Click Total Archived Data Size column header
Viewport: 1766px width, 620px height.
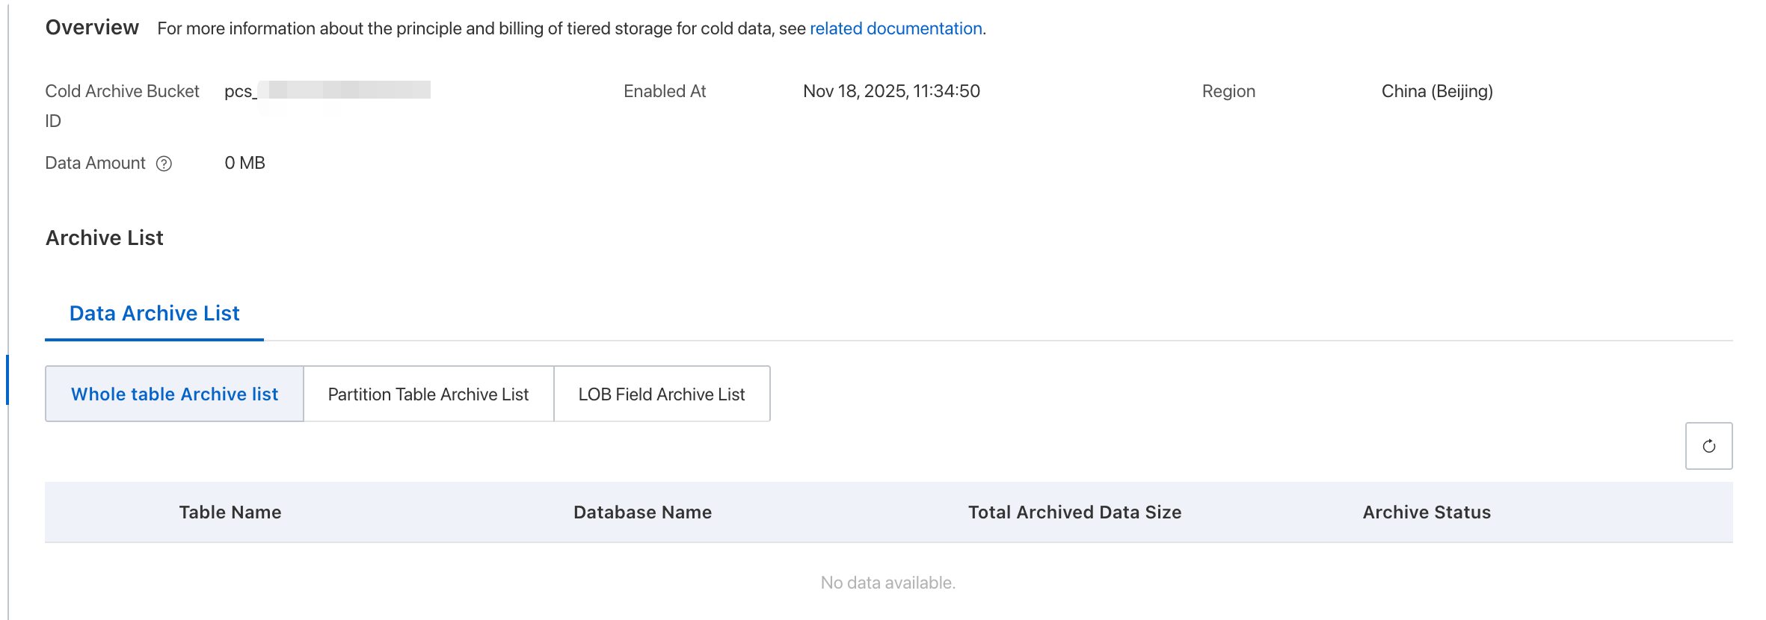(1074, 512)
